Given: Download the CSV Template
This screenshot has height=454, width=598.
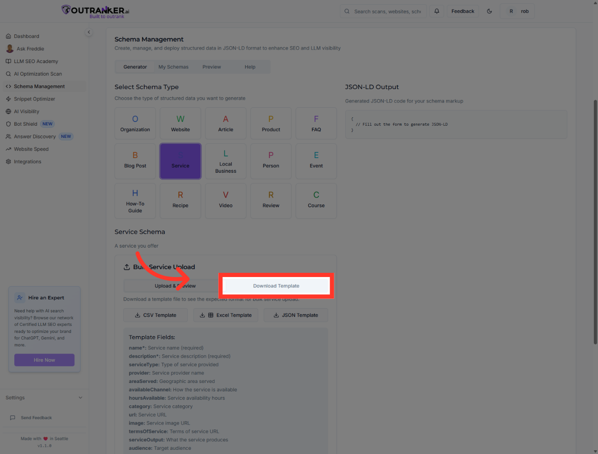Looking at the screenshot, I should point(155,315).
